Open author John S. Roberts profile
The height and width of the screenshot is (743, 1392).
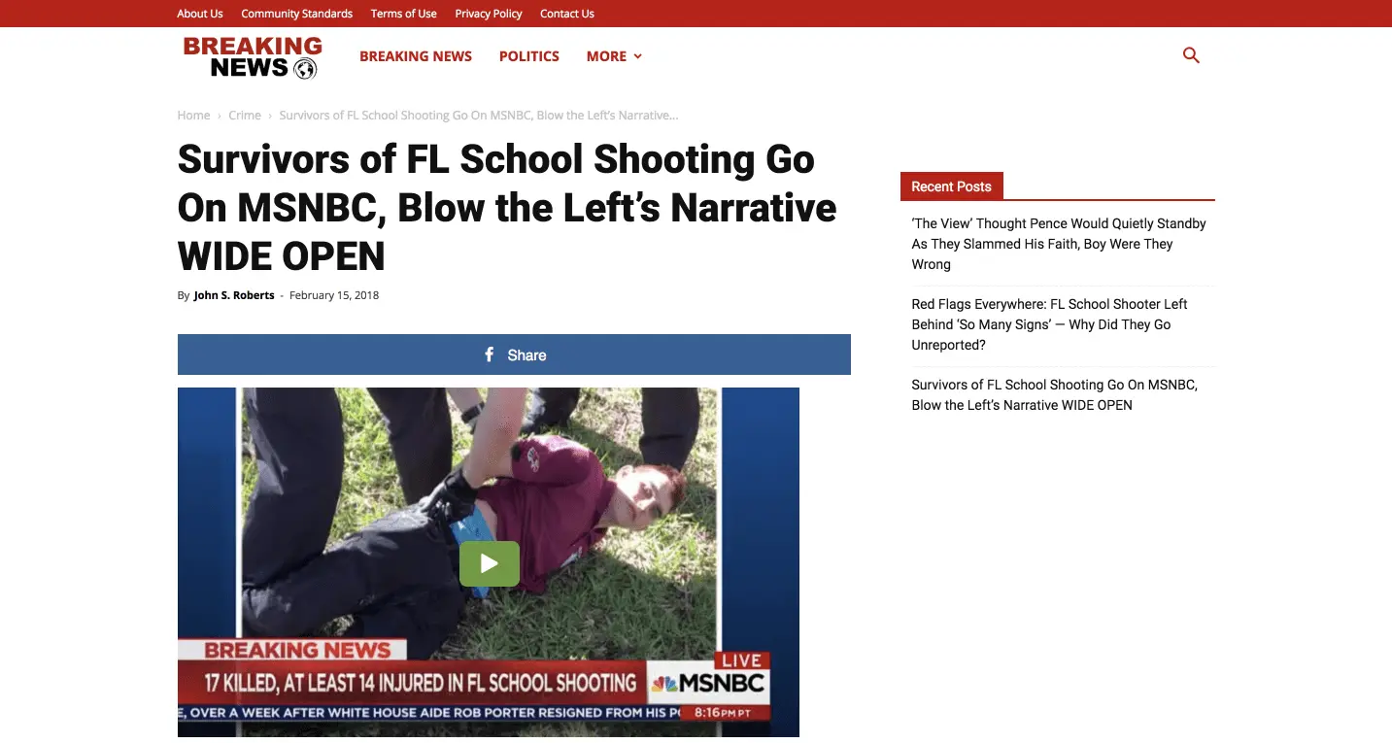pos(234,295)
